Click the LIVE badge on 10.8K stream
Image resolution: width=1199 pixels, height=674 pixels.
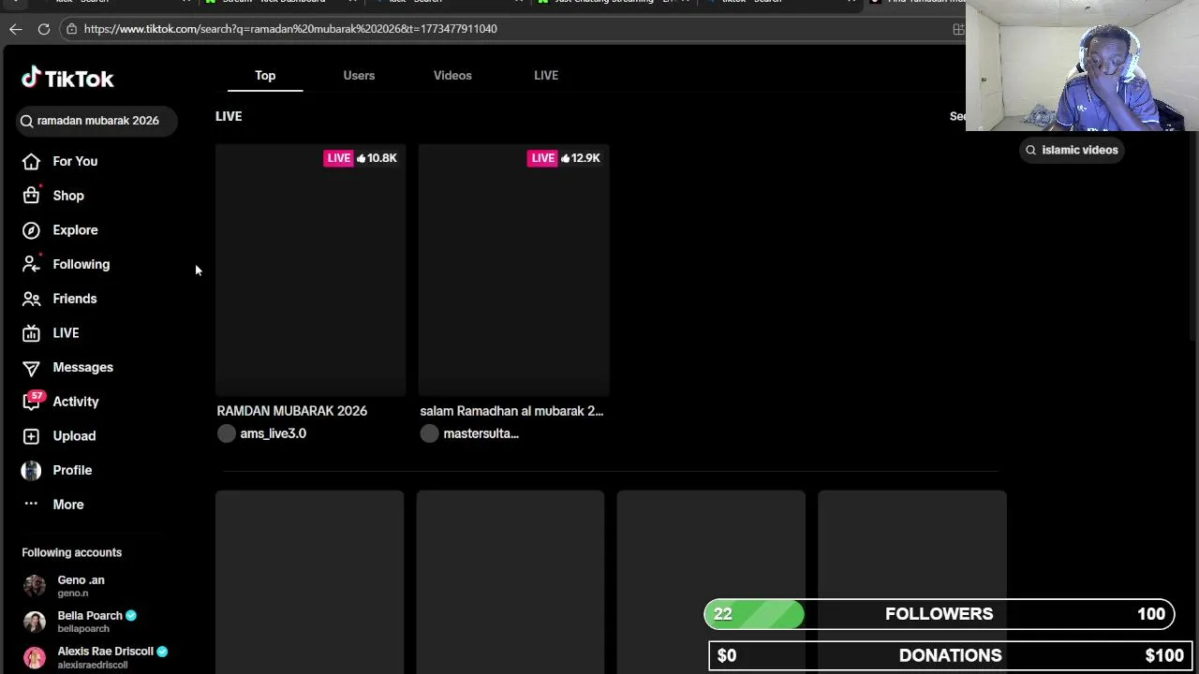coord(339,158)
